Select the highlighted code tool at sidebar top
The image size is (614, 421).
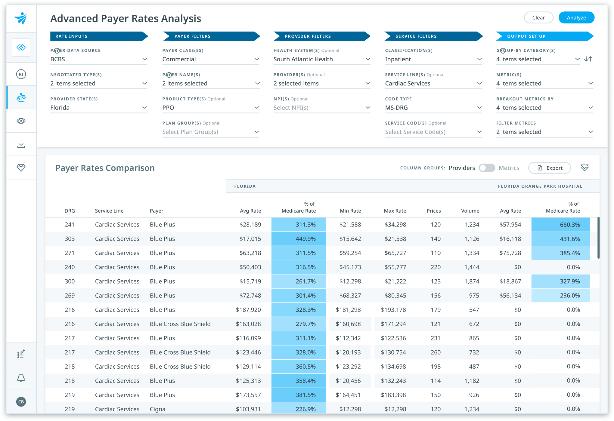pos(21,47)
